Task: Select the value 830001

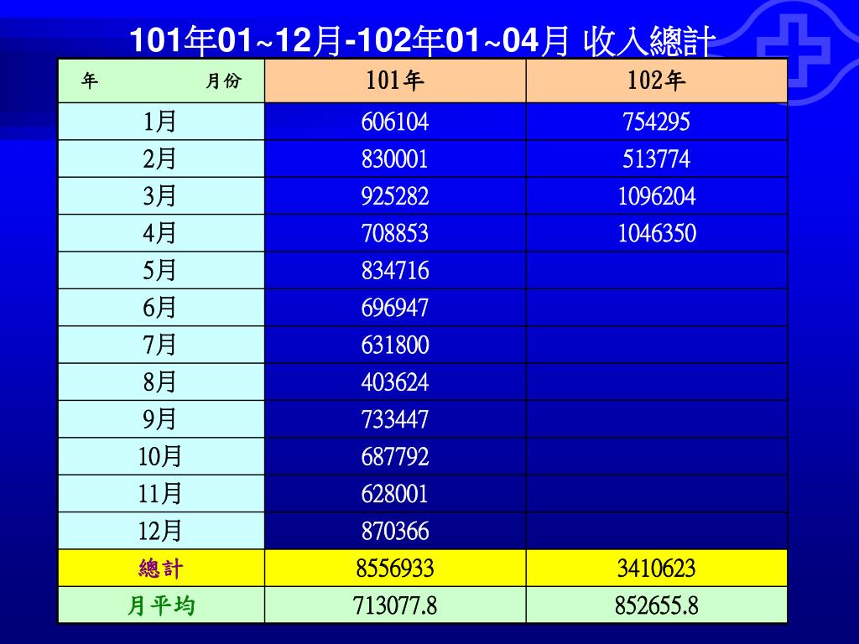Action: [395, 158]
